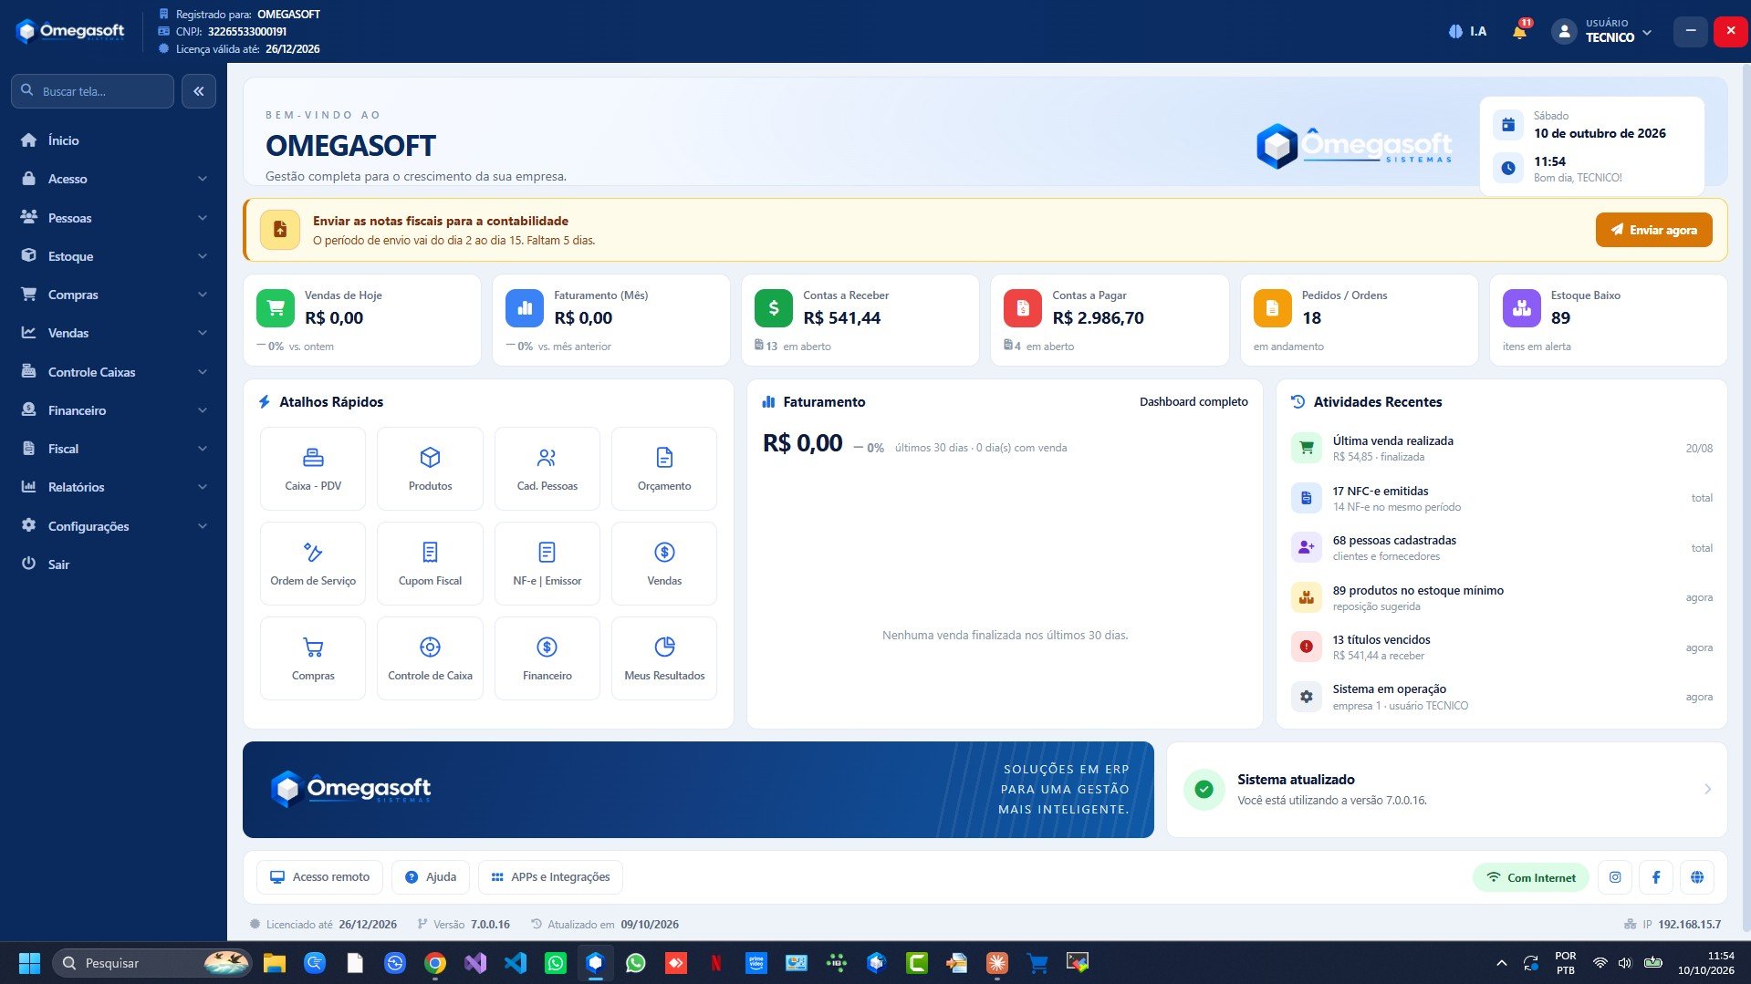This screenshot has width=1751, height=984.
Task: Open APPs e Integrações
Action: coord(550,877)
